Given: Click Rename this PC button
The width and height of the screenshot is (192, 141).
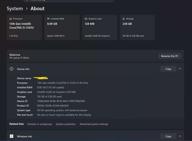Looking at the screenshot, I should click(x=170, y=56).
